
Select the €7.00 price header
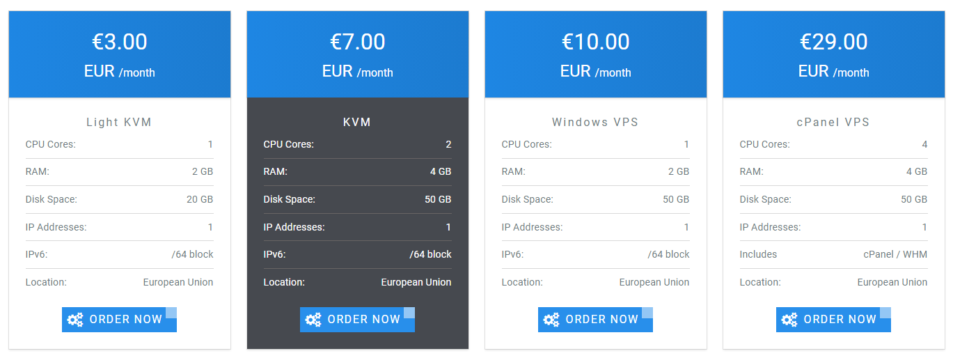click(358, 54)
